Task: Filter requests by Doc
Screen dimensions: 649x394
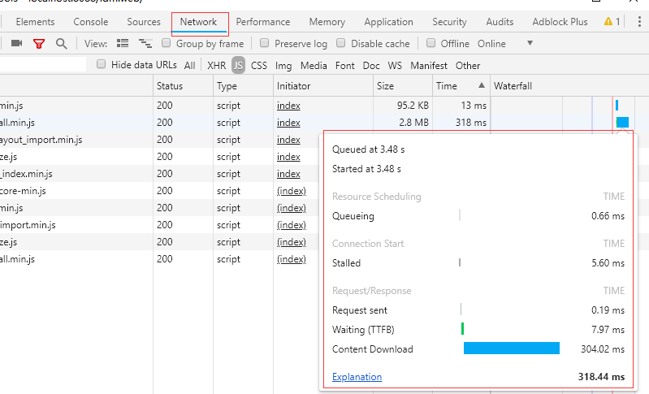Action: [371, 65]
